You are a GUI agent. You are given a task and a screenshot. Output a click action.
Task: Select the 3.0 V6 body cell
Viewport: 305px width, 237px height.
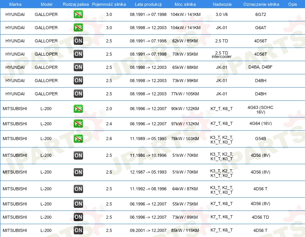pyautogui.click(x=222, y=15)
